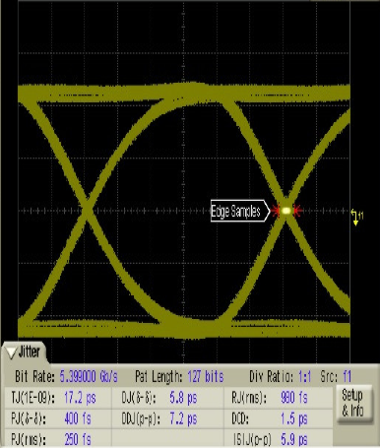Click the Pat Length label
The image size is (380, 448).
158,377
